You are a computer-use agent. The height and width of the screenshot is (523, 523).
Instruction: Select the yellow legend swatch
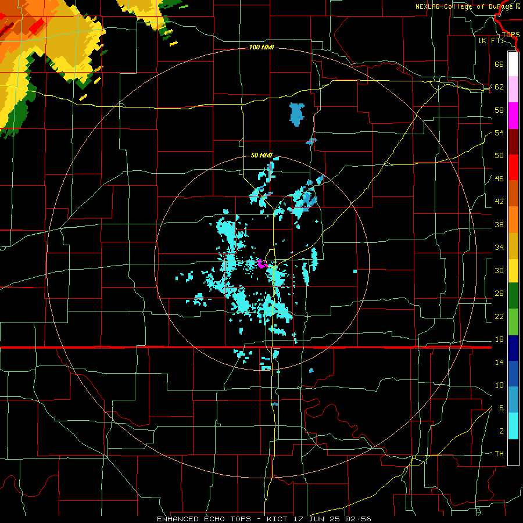(513, 271)
